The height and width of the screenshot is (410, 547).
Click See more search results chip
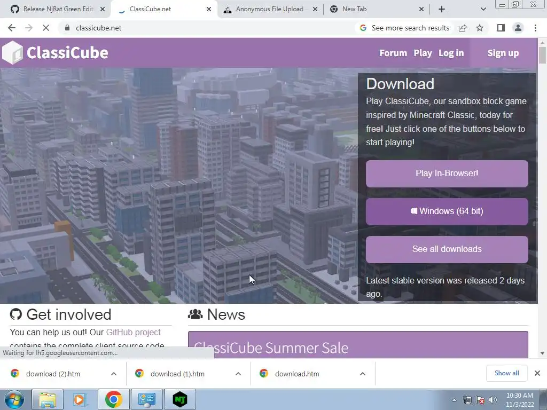click(x=404, y=28)
